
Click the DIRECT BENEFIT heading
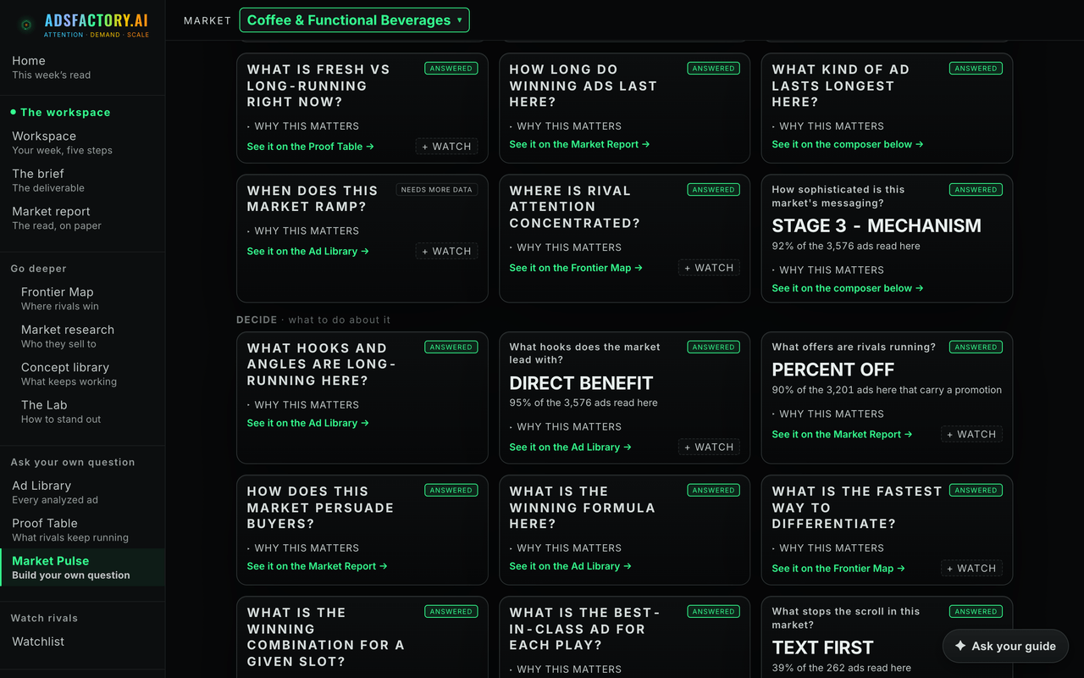tap(582, 383)
